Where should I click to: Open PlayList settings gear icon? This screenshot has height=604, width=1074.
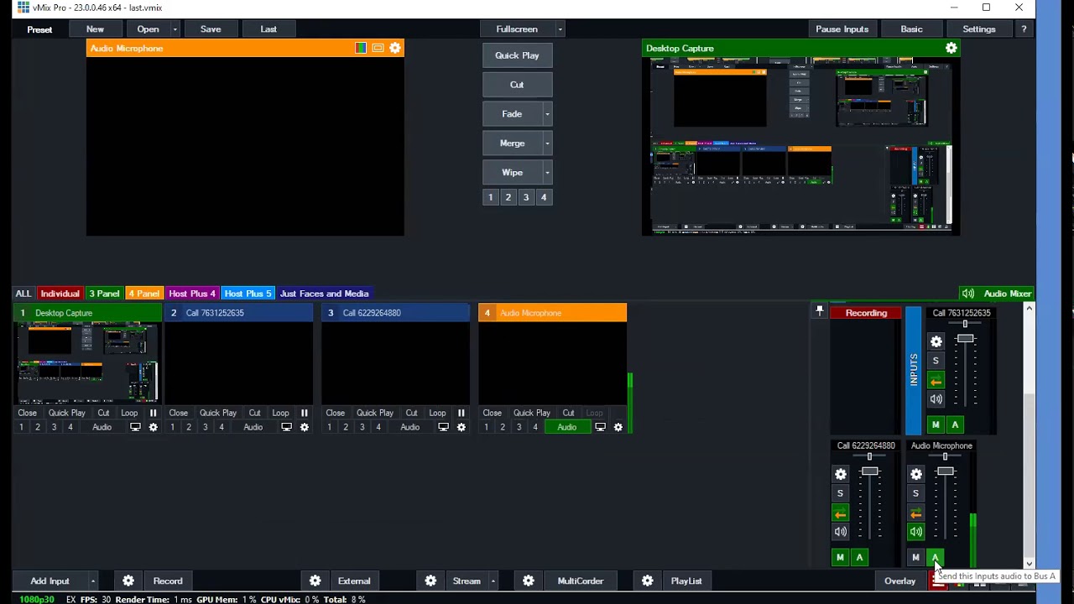(x=648, y=581)
